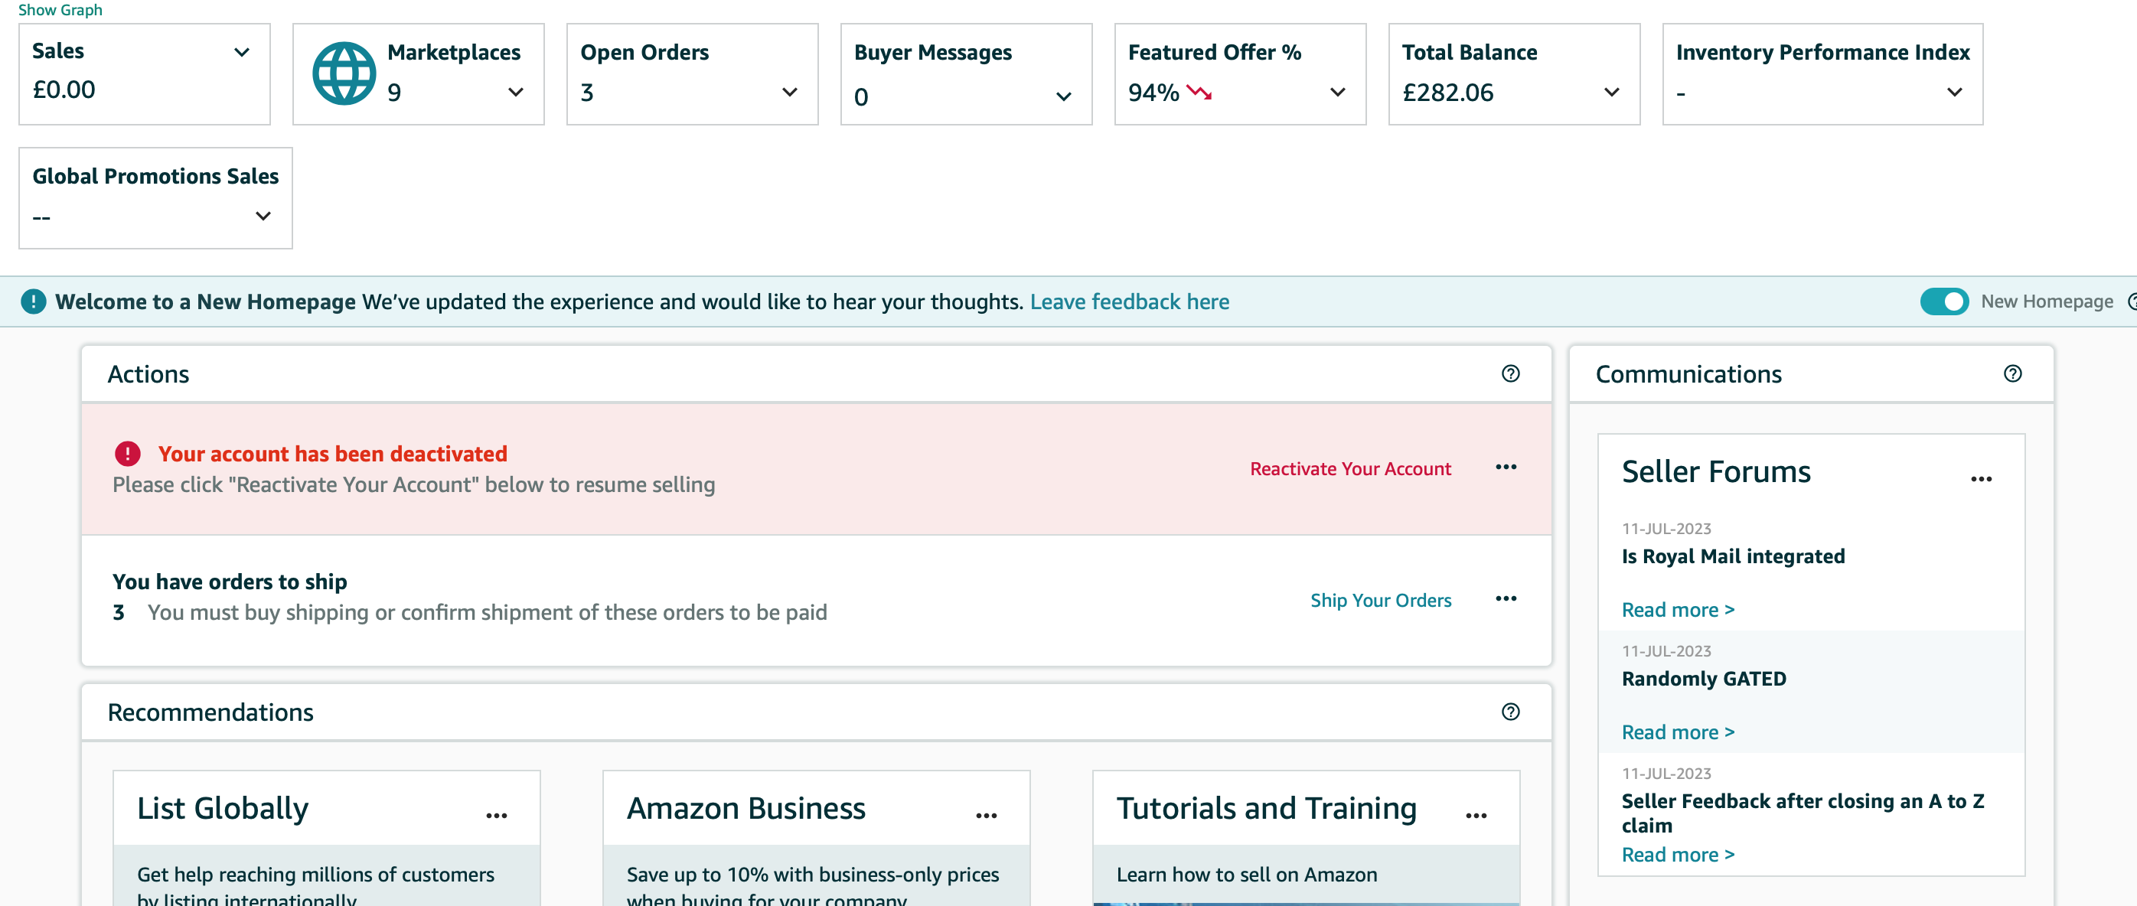This screenshot has height=906, width=2137.
Task: Open the 'Randomly GATED' forum post
Action: 1703,679
